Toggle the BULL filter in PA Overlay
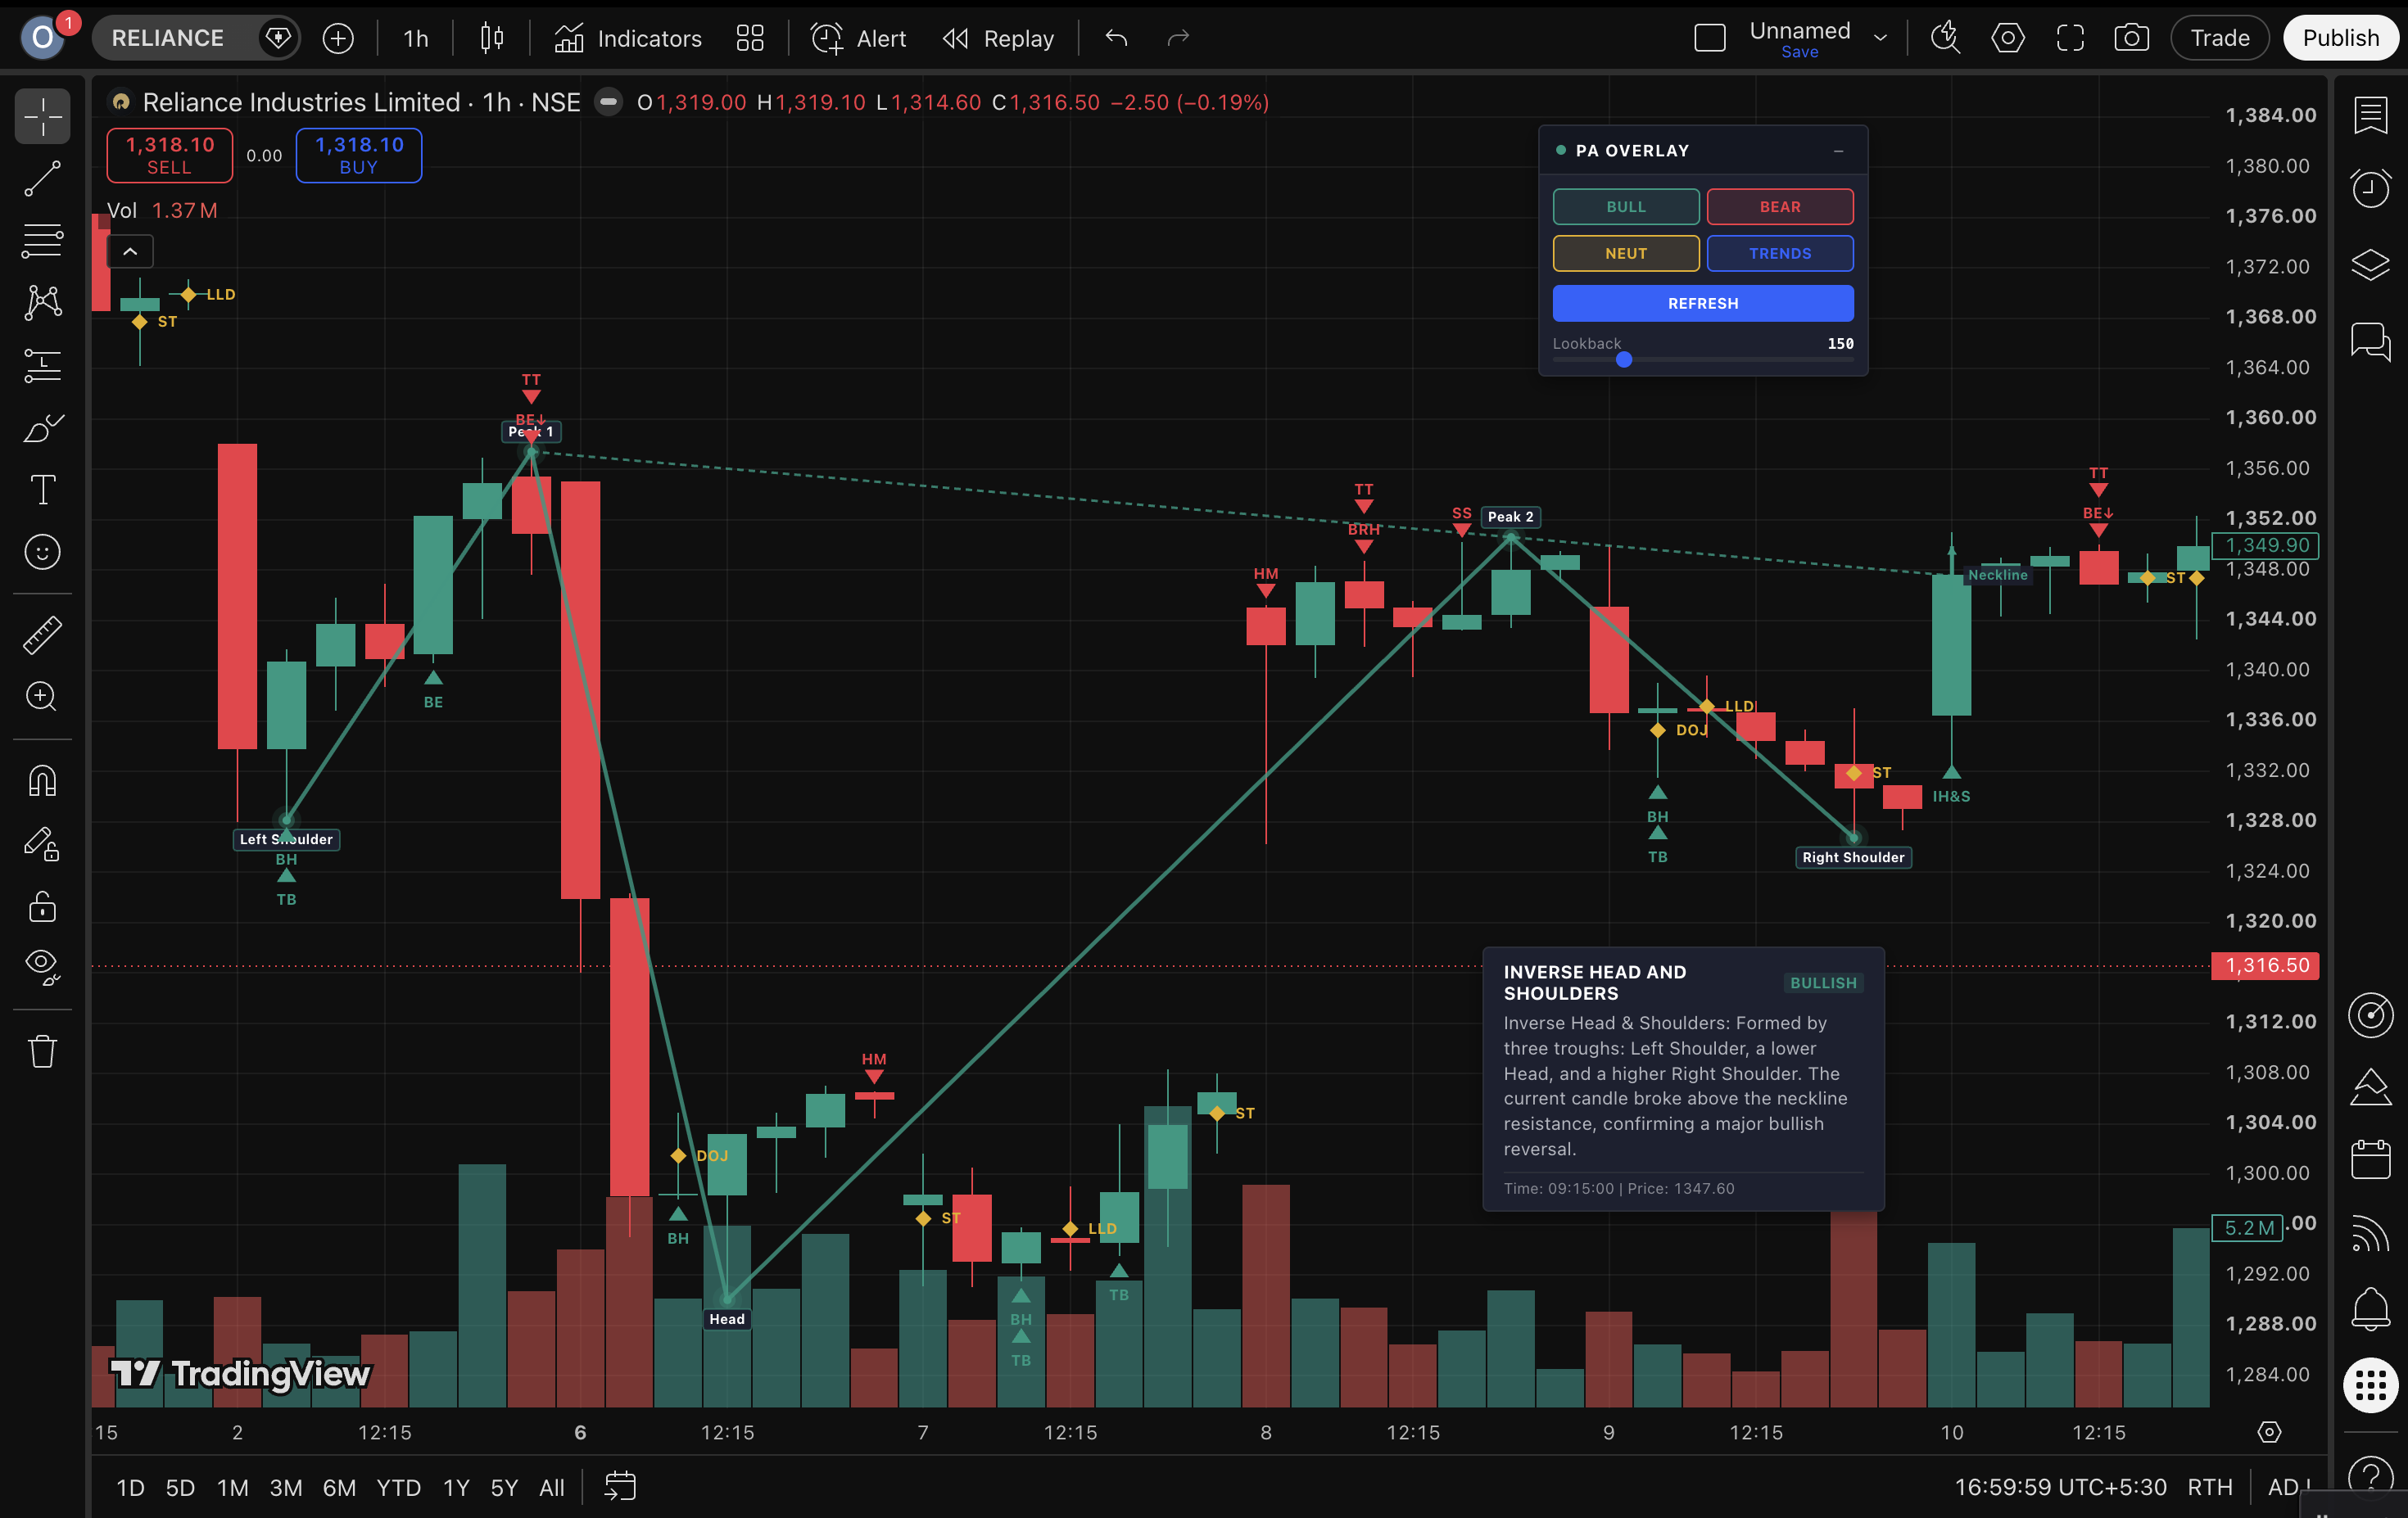Image resolution: width=2408 pixels, height=1518 pixels. click(1625, 207)
